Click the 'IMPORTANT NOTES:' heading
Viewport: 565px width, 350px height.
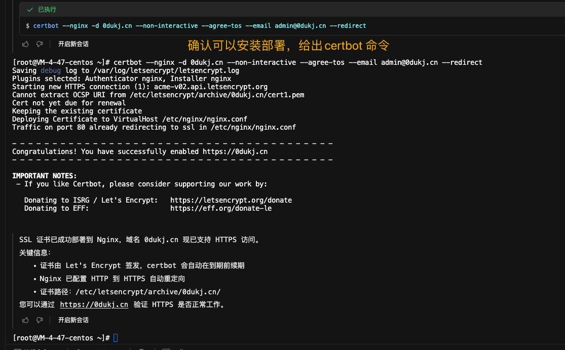[x=44, y=176]
